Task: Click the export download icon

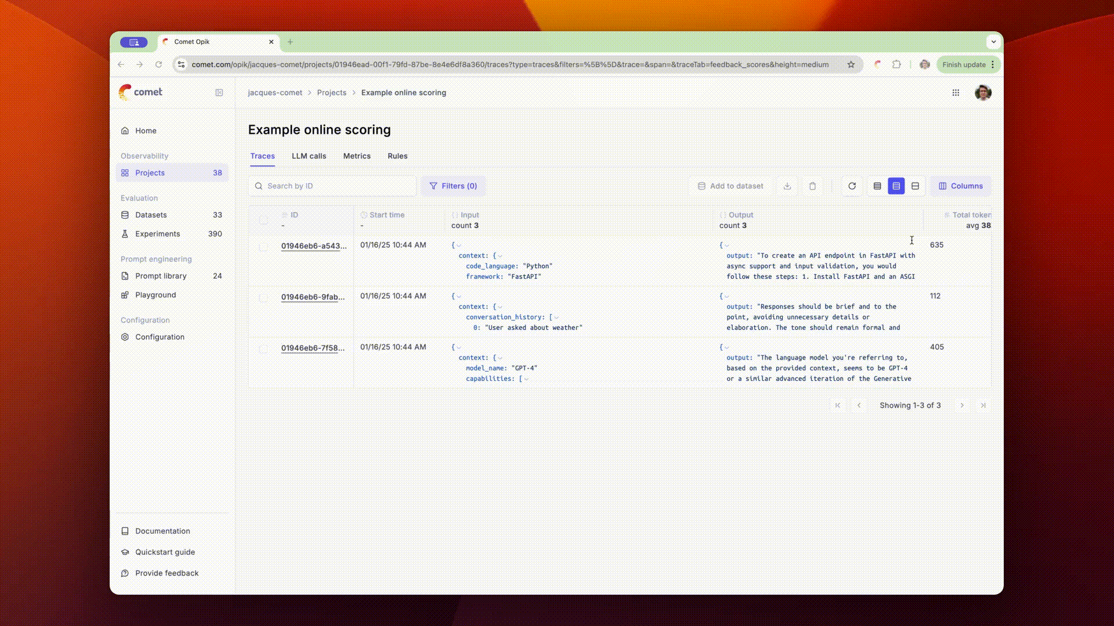Action: (x=787, y=186)
